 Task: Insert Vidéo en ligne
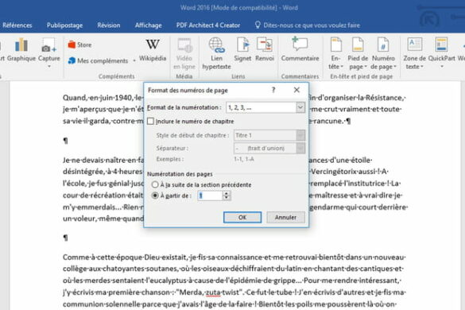pyautogui.click(x=184, y=54)
